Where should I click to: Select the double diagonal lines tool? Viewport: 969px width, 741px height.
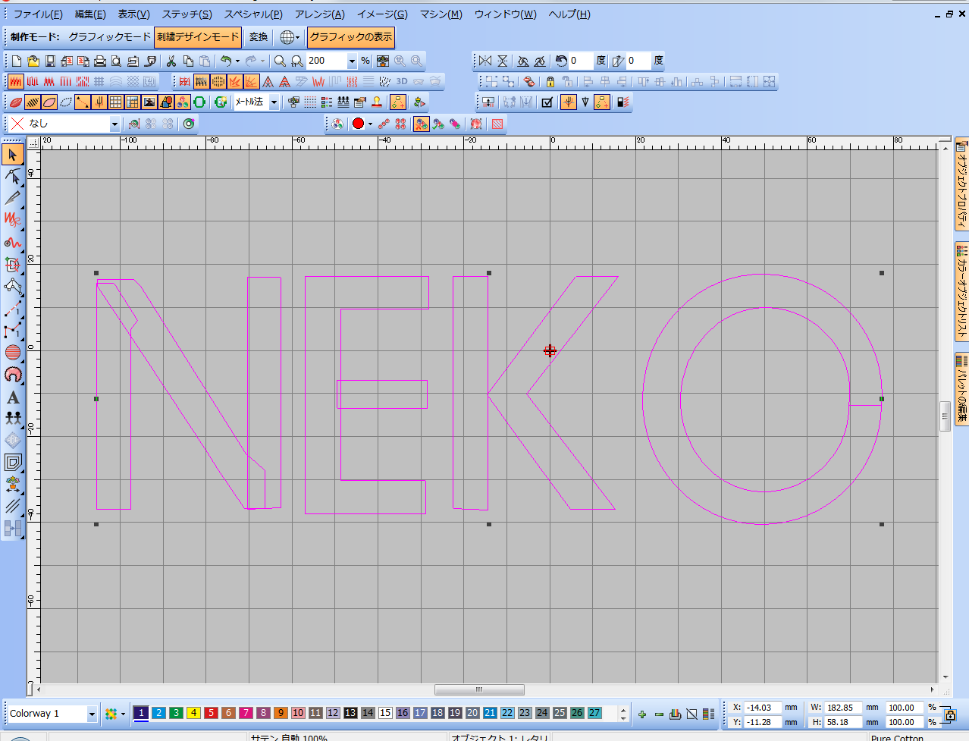tap(13, 506)
